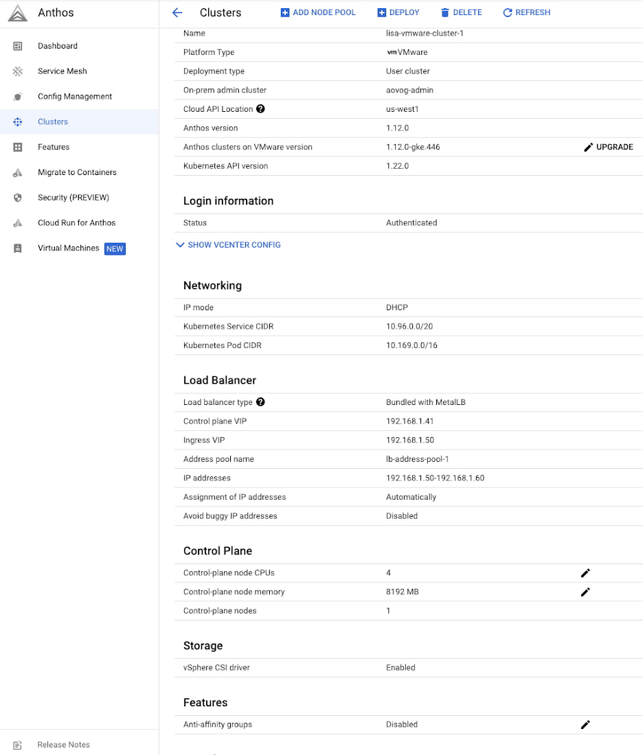Click UPGRADE for VMware version
Screen dimensions: 643x755
click(609, 147)
